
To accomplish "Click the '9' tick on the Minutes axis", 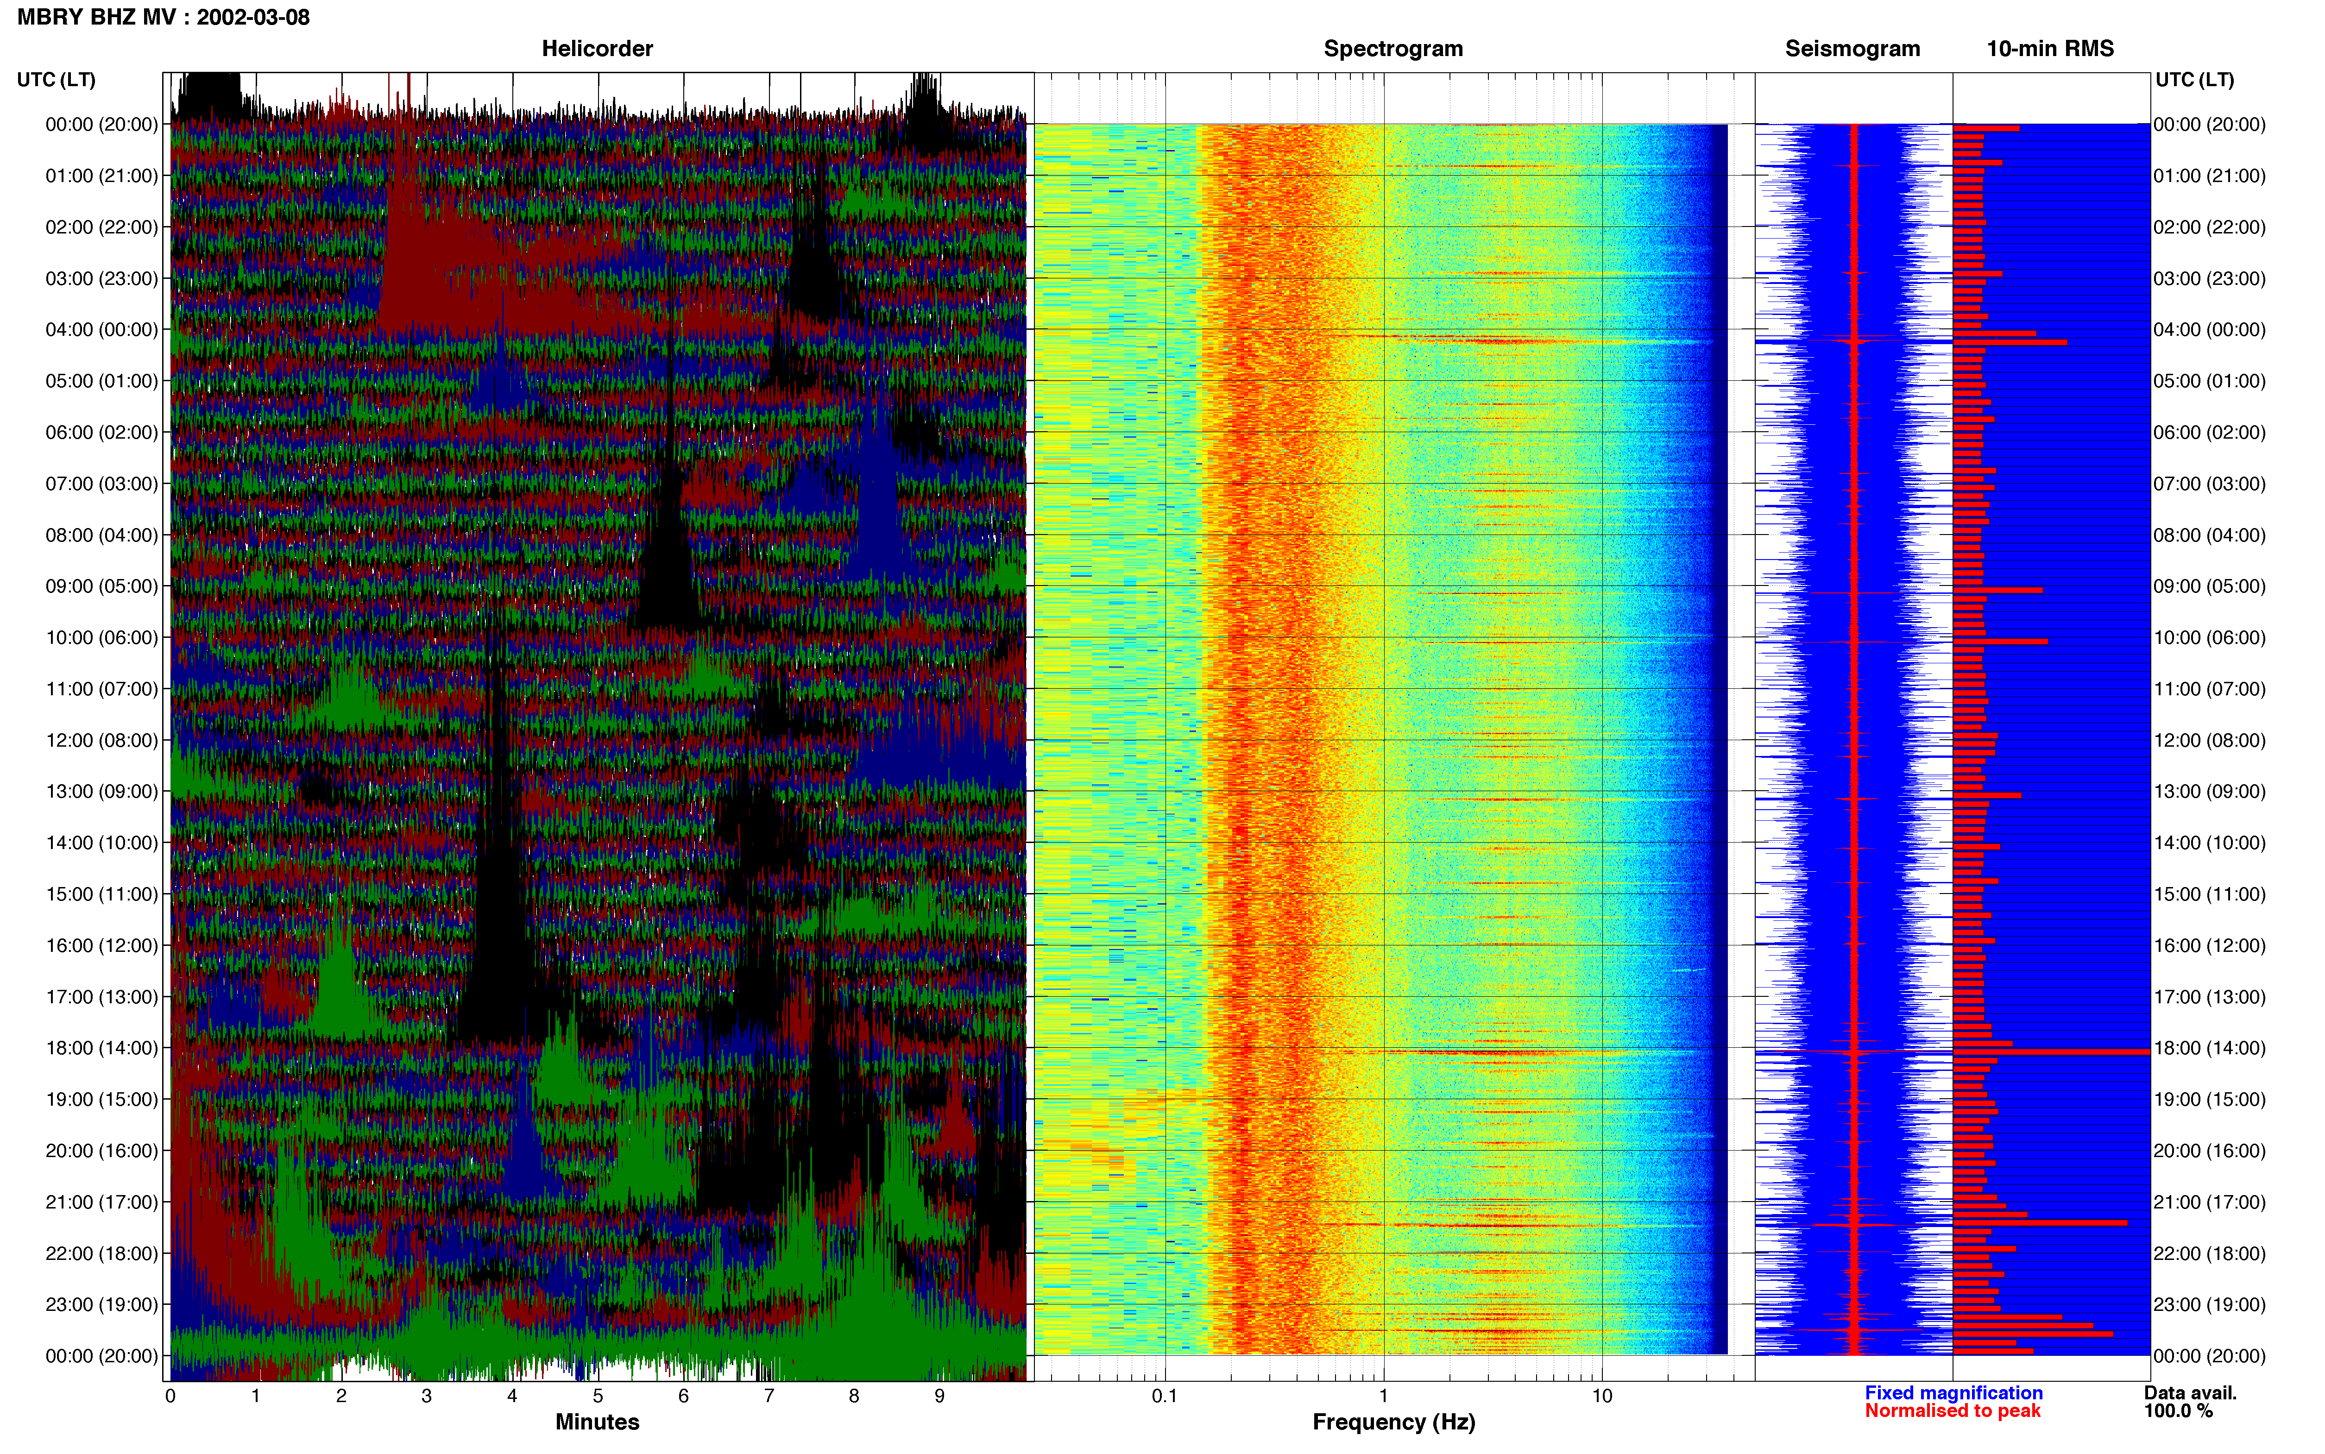I will coord(939,1396).
